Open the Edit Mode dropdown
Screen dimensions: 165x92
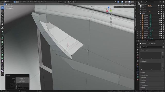[9, 2]
